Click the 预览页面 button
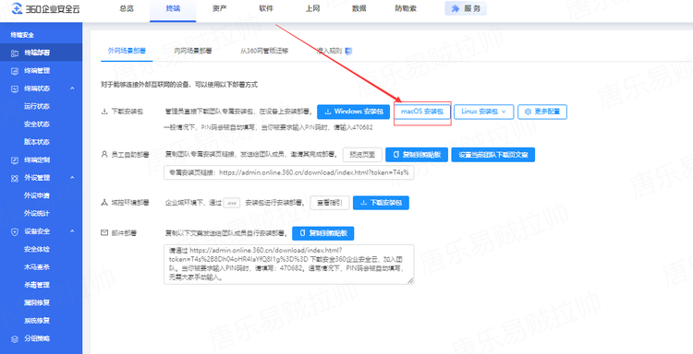693x354 pixels. click(362, 155)
